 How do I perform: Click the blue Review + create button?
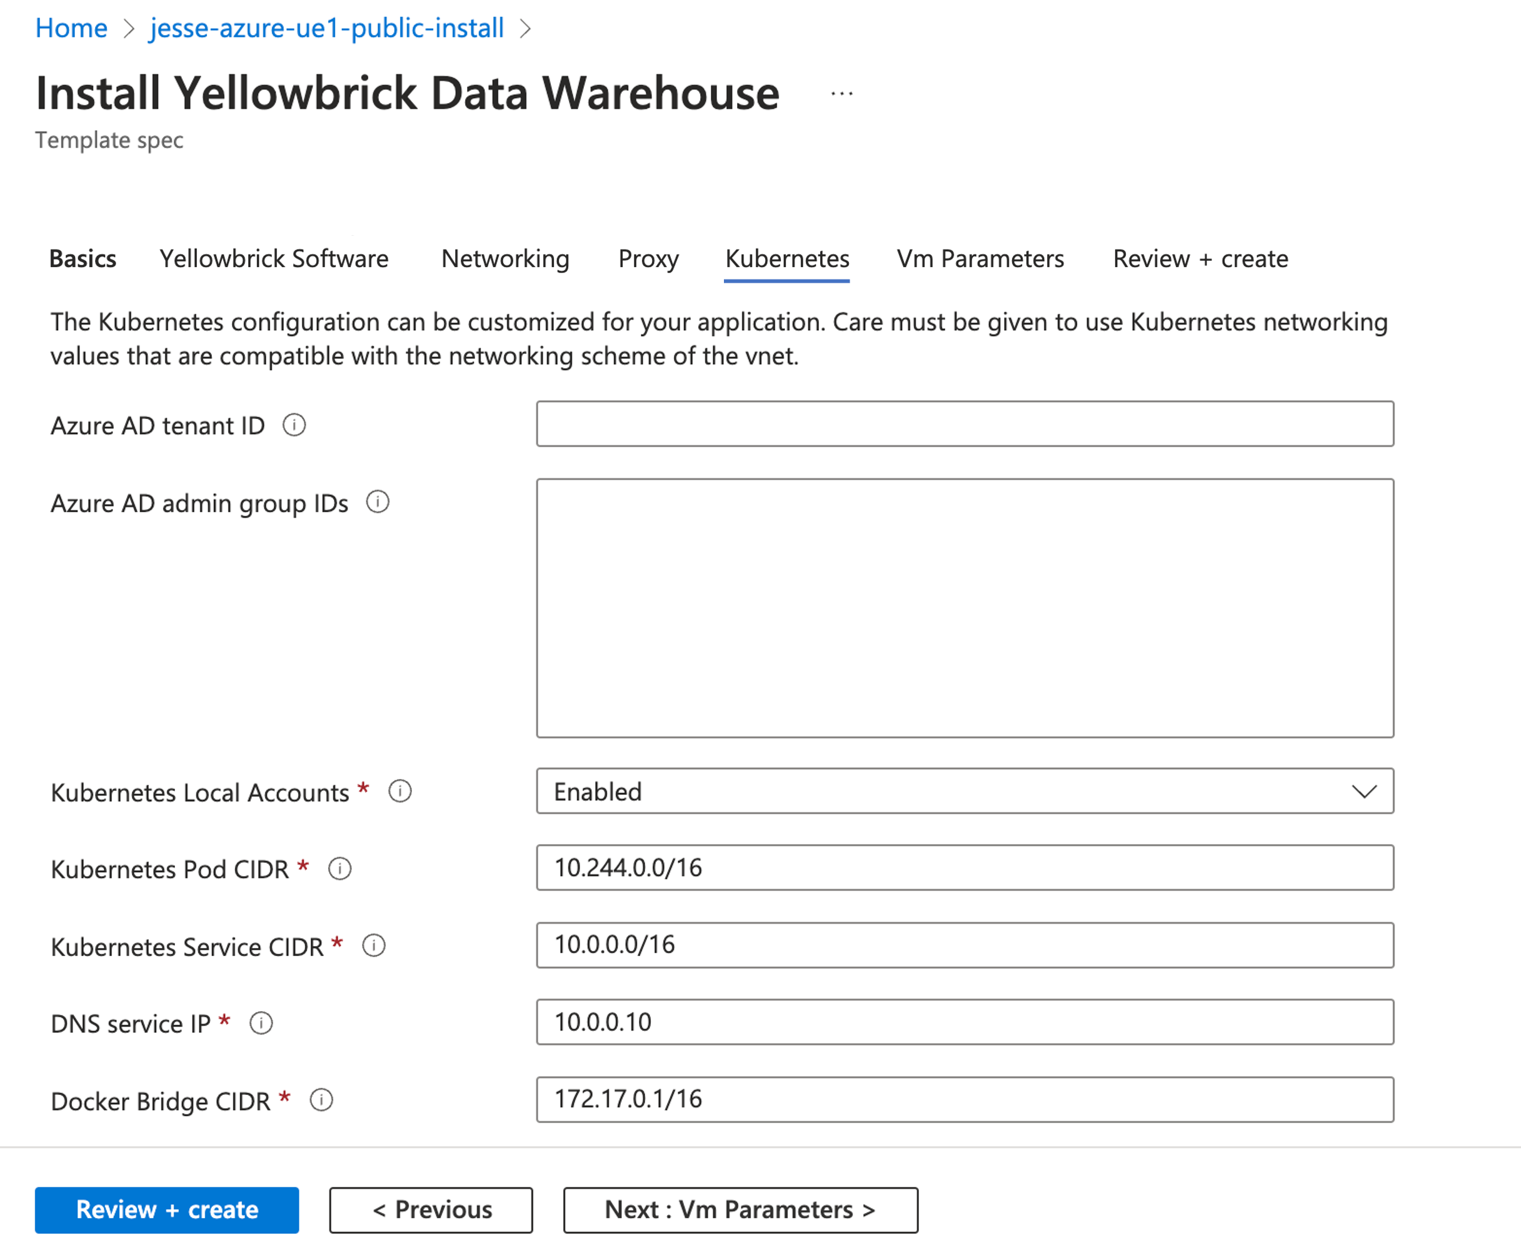[x=167, y=1210]
